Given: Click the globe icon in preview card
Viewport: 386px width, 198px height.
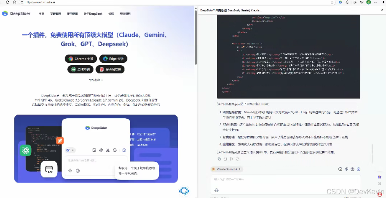Looking at the screenshot, I should pos(78,171).
